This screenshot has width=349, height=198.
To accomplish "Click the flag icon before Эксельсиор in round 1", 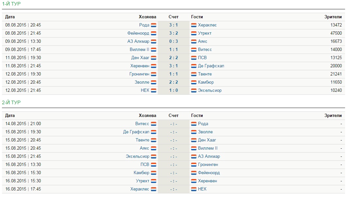I will [x=194, y=91].
